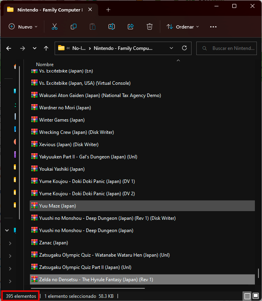262x301 pixels.
Task: Switch to large thumbnails view in status bar
Action: (x=256, y=296)
